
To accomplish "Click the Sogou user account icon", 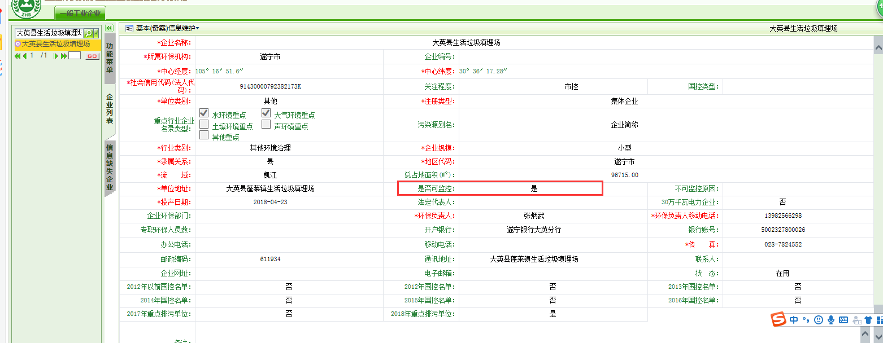I will tap(856, 320).
